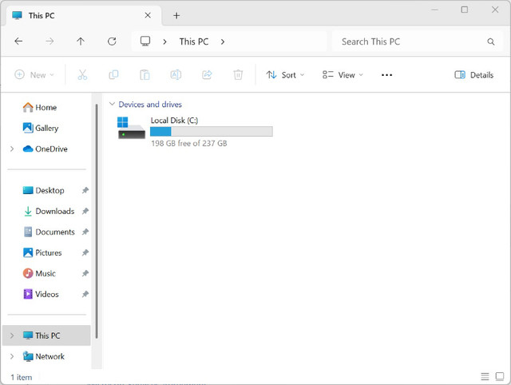
Task: Expand the Network tree node
Action: tap(12, 356)
